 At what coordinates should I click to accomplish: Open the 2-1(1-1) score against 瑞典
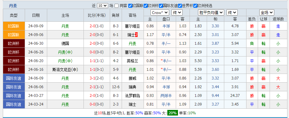(97, 87)
